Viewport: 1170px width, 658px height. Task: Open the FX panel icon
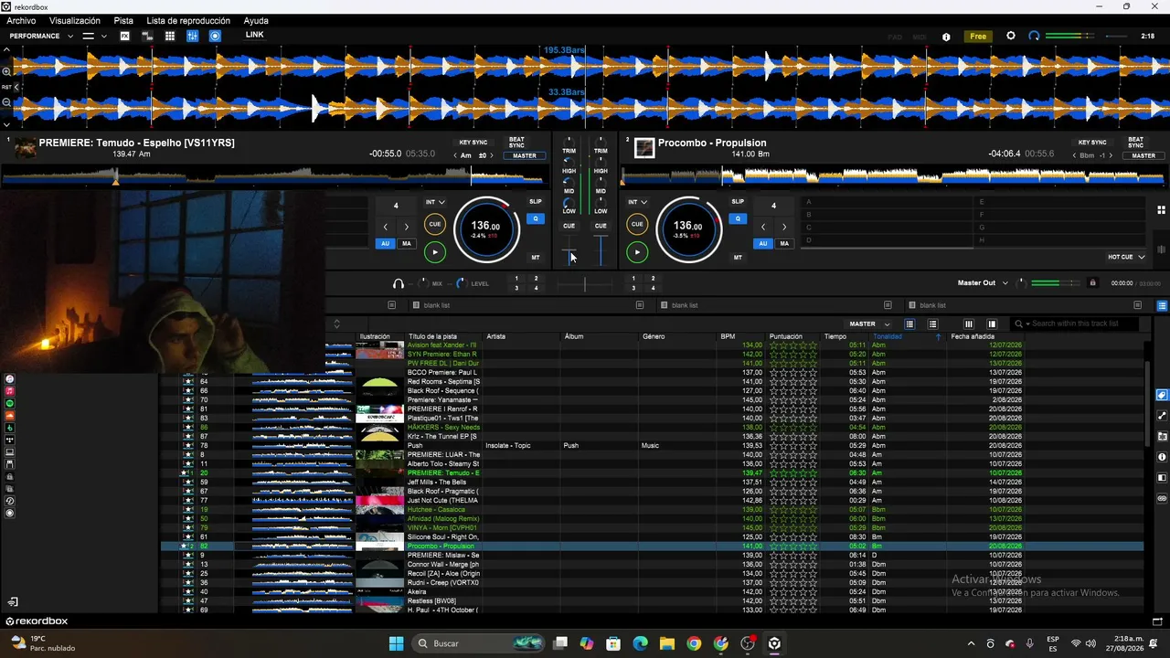point(124,36)
